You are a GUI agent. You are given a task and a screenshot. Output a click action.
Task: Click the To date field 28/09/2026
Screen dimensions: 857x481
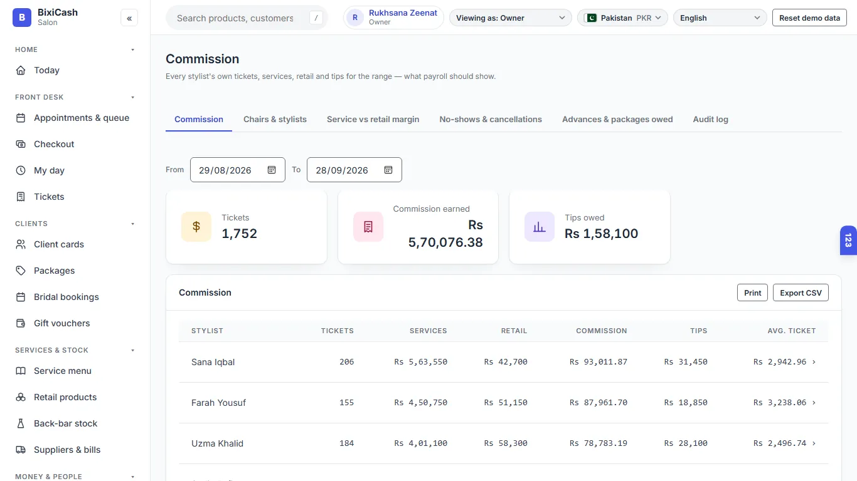[x=354, y=170]
